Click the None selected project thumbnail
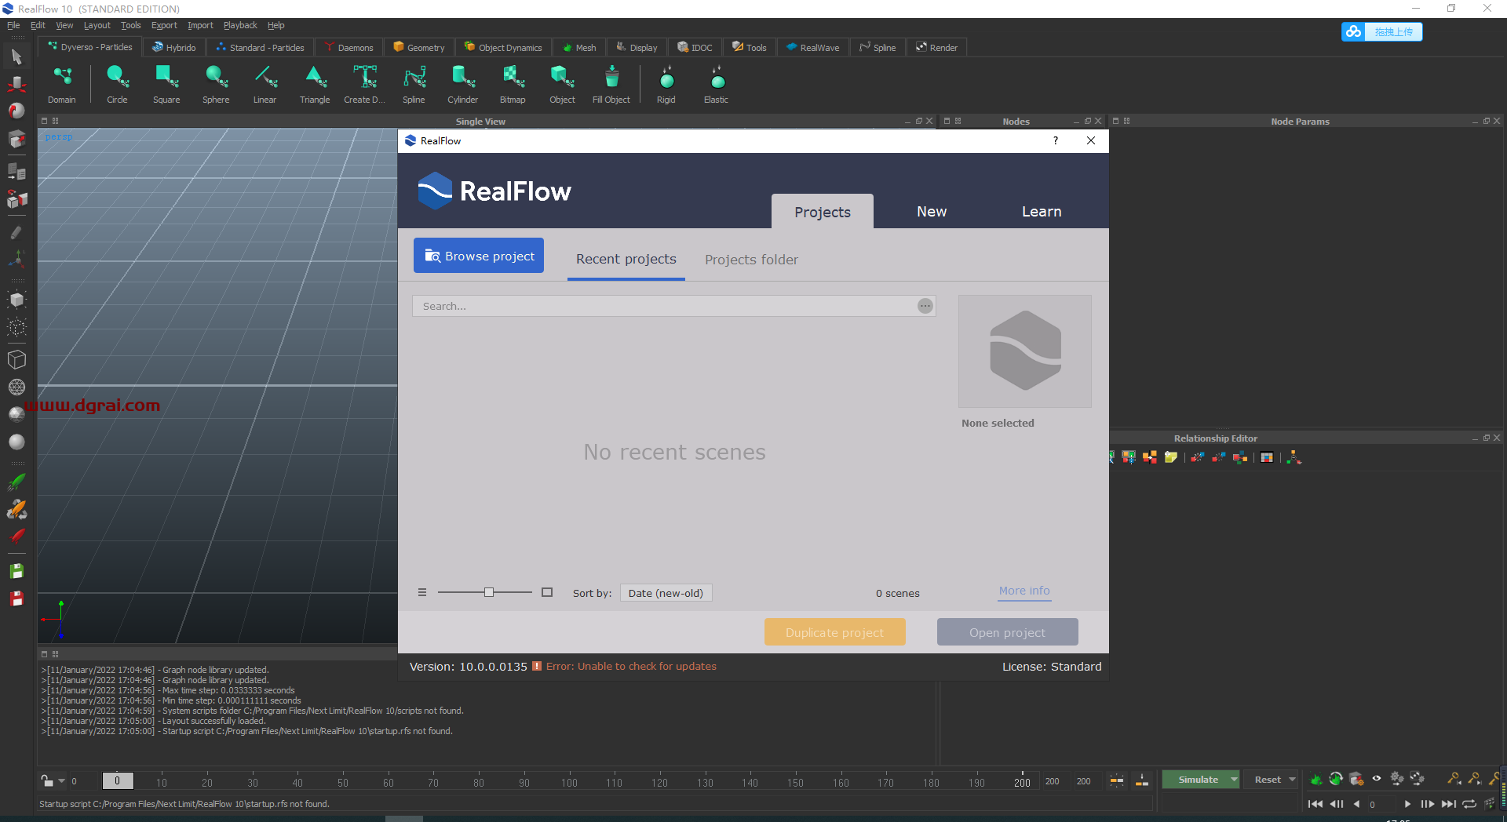The image size is (1507, 822). coord(1025,351)
